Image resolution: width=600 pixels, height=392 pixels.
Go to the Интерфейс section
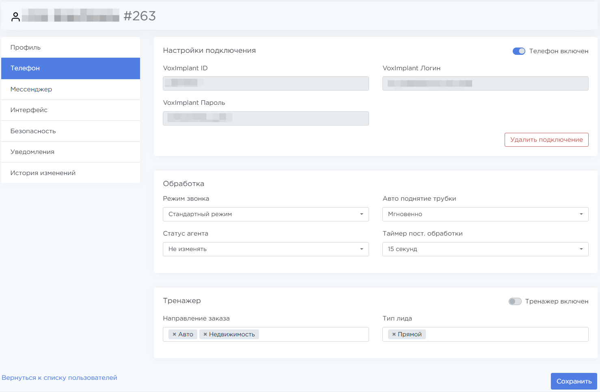(71, 110)
